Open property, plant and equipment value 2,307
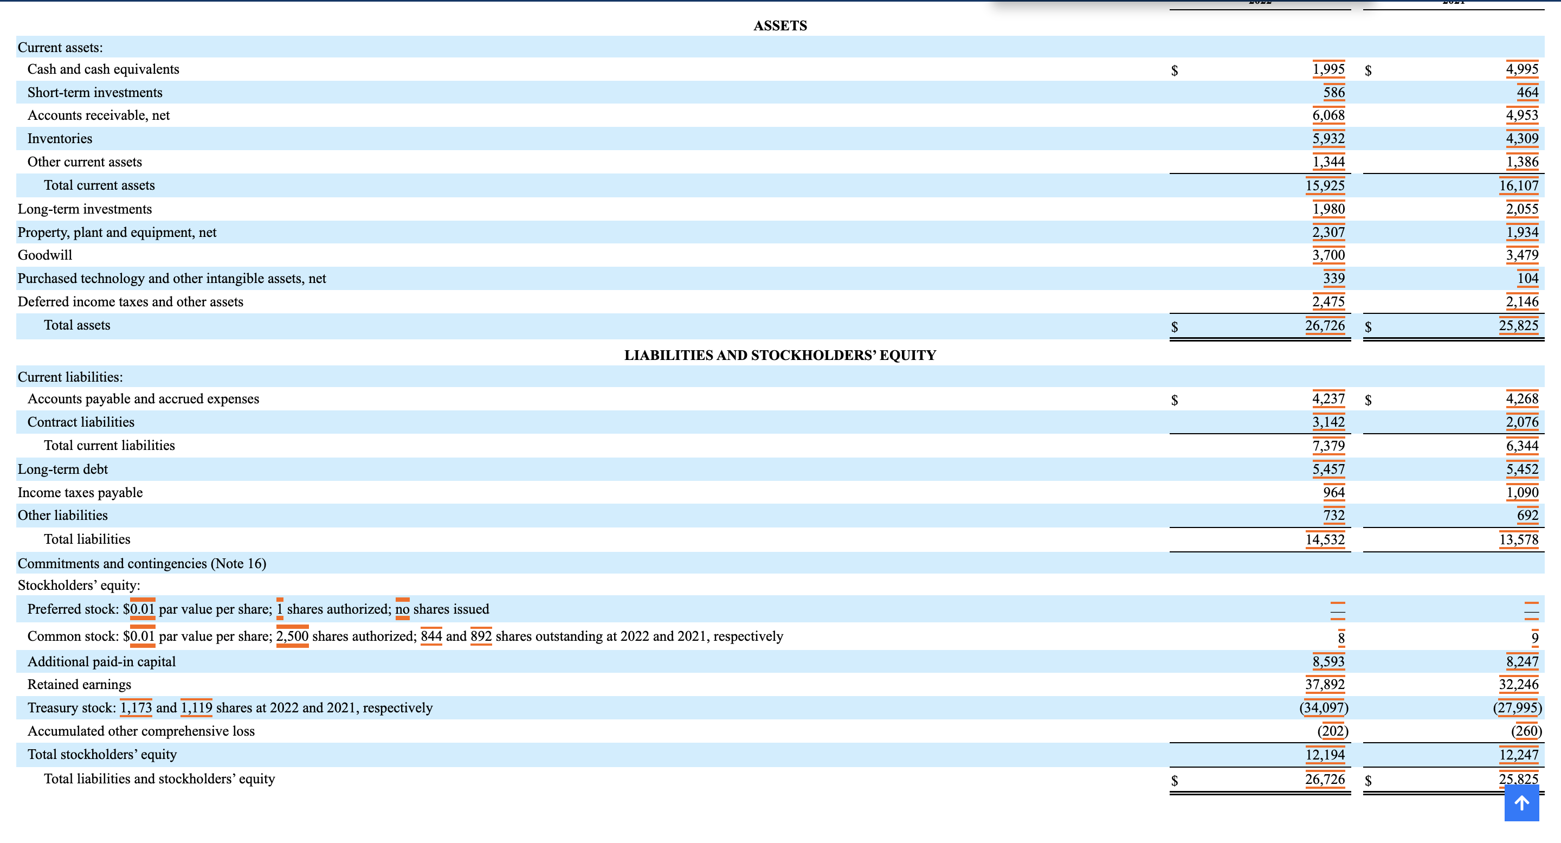 coord(1328,232)
